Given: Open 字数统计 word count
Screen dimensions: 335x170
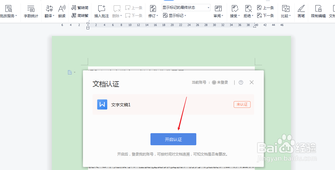Looking at the screenshot, I should click(31, 11).
